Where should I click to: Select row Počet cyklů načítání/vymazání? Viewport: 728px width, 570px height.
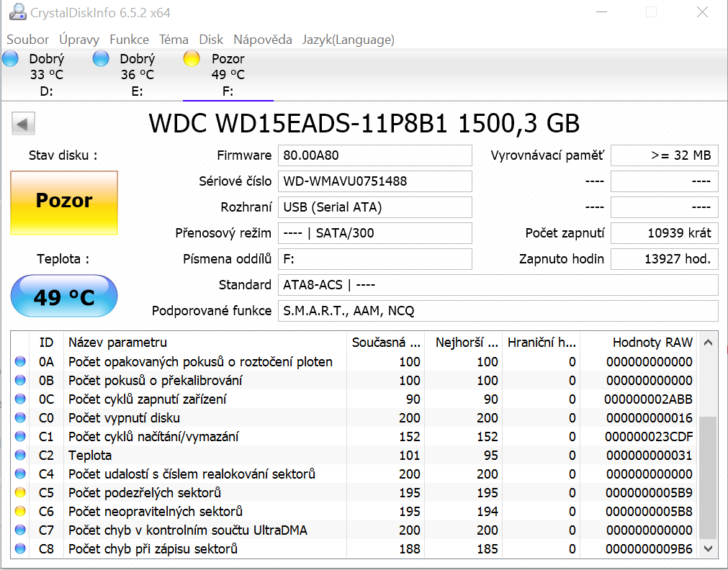pos(354,436)
